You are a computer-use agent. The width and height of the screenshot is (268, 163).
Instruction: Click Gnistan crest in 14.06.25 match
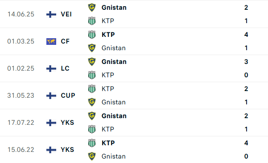coord(92,8)
